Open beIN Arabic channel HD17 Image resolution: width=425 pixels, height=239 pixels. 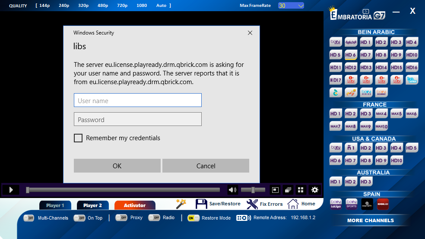tap(336, 80)
